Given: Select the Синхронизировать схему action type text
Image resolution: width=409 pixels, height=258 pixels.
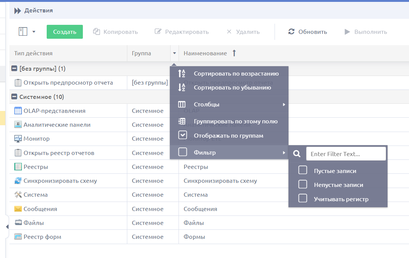Looking at the screenshot, I should coord(60,181).
